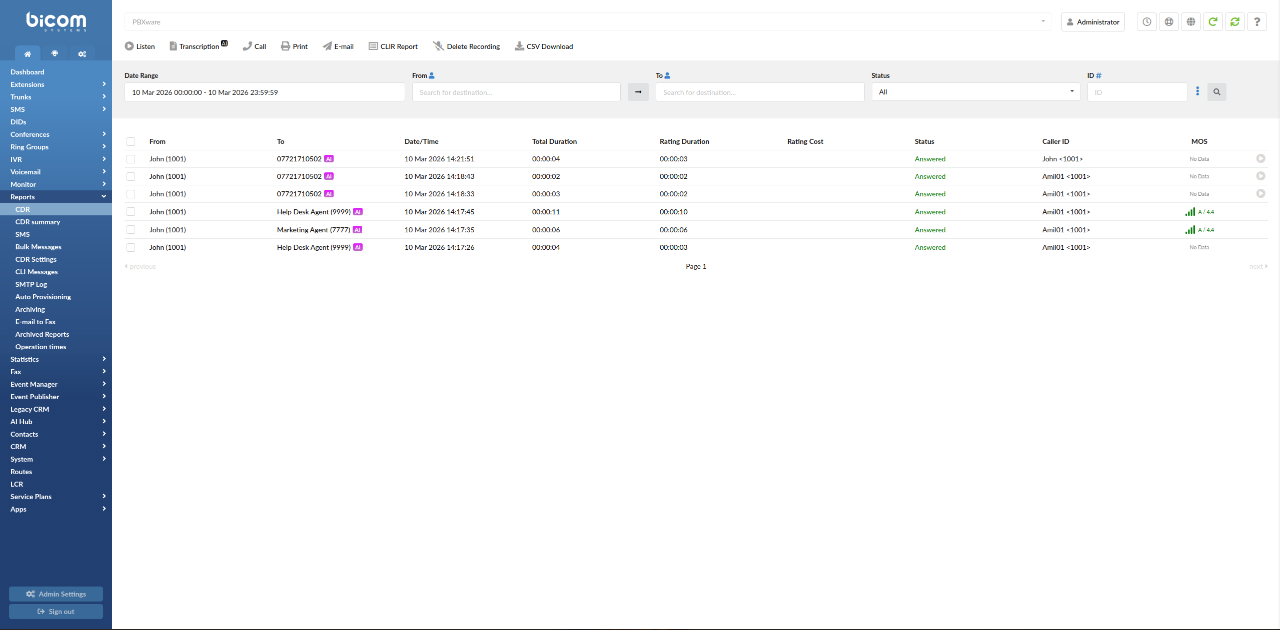Check the Marketing Agent call row checkbox
1280x630 pixels.
(x=131, y=230)
